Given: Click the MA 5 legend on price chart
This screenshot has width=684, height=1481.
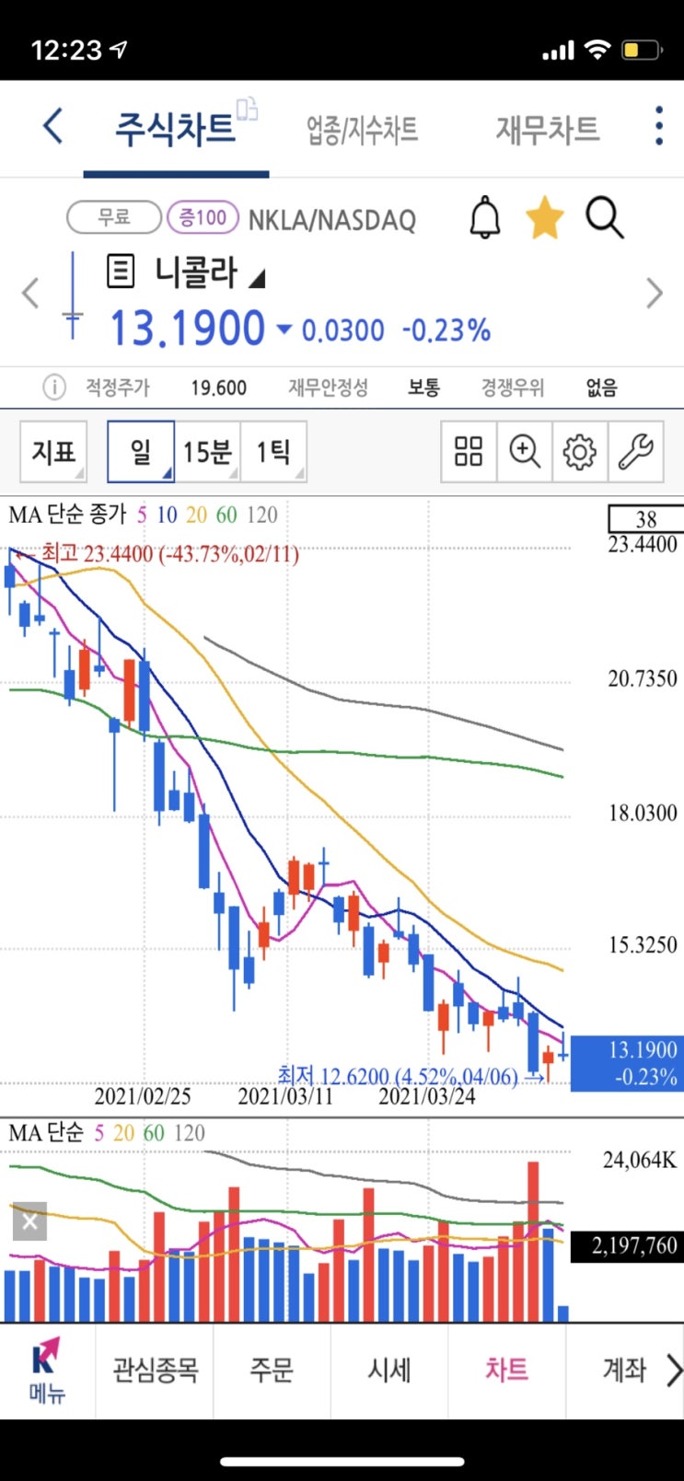Looking at the screenshot, I should [142, 515].
